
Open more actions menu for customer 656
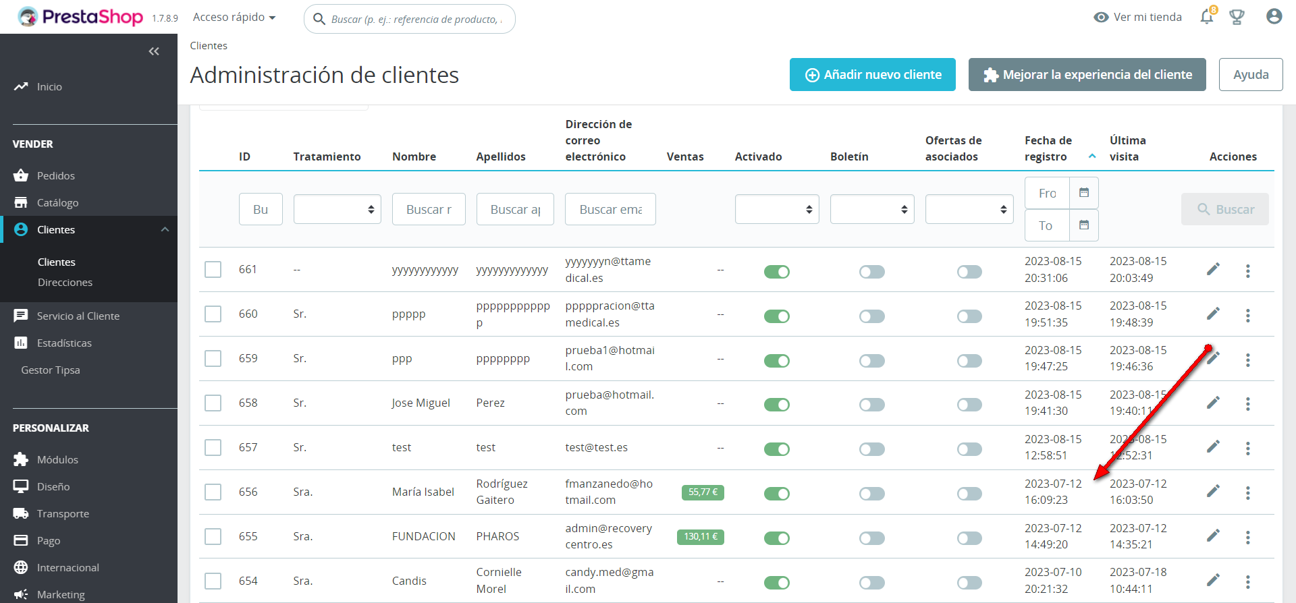pos(1248,493)
